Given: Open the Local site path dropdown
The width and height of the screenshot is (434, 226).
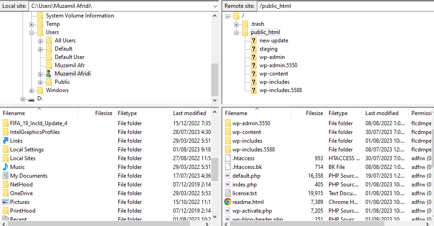Looking at the screenshot, I should [215, 6].
